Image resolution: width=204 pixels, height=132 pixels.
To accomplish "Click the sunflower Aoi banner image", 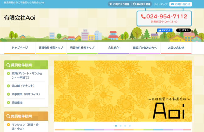I will point(123,91).
